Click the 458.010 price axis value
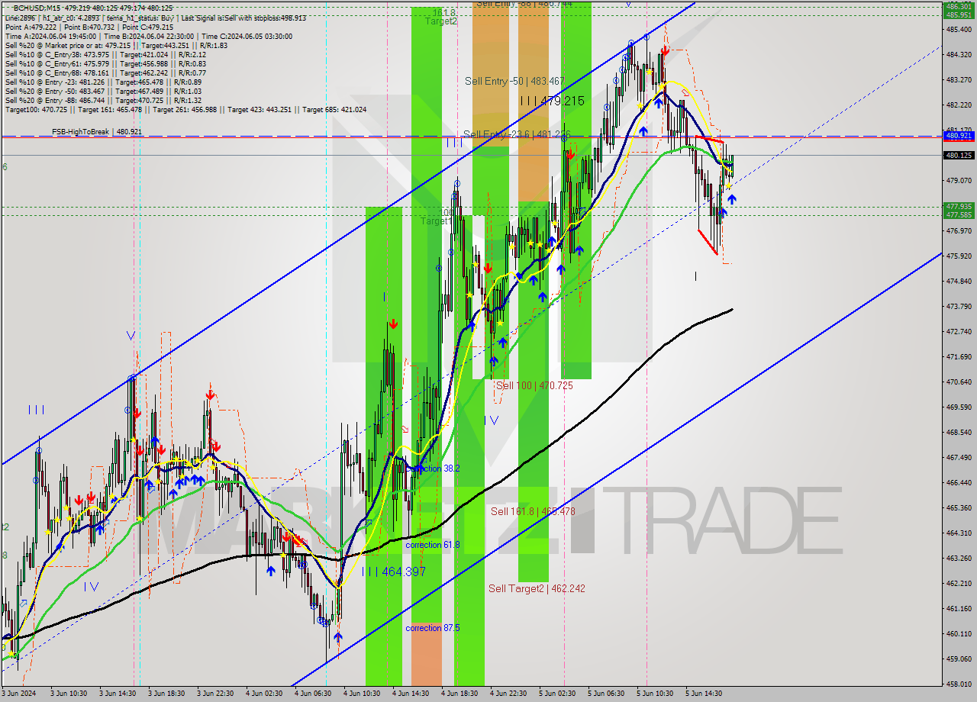 pos(959,684)
